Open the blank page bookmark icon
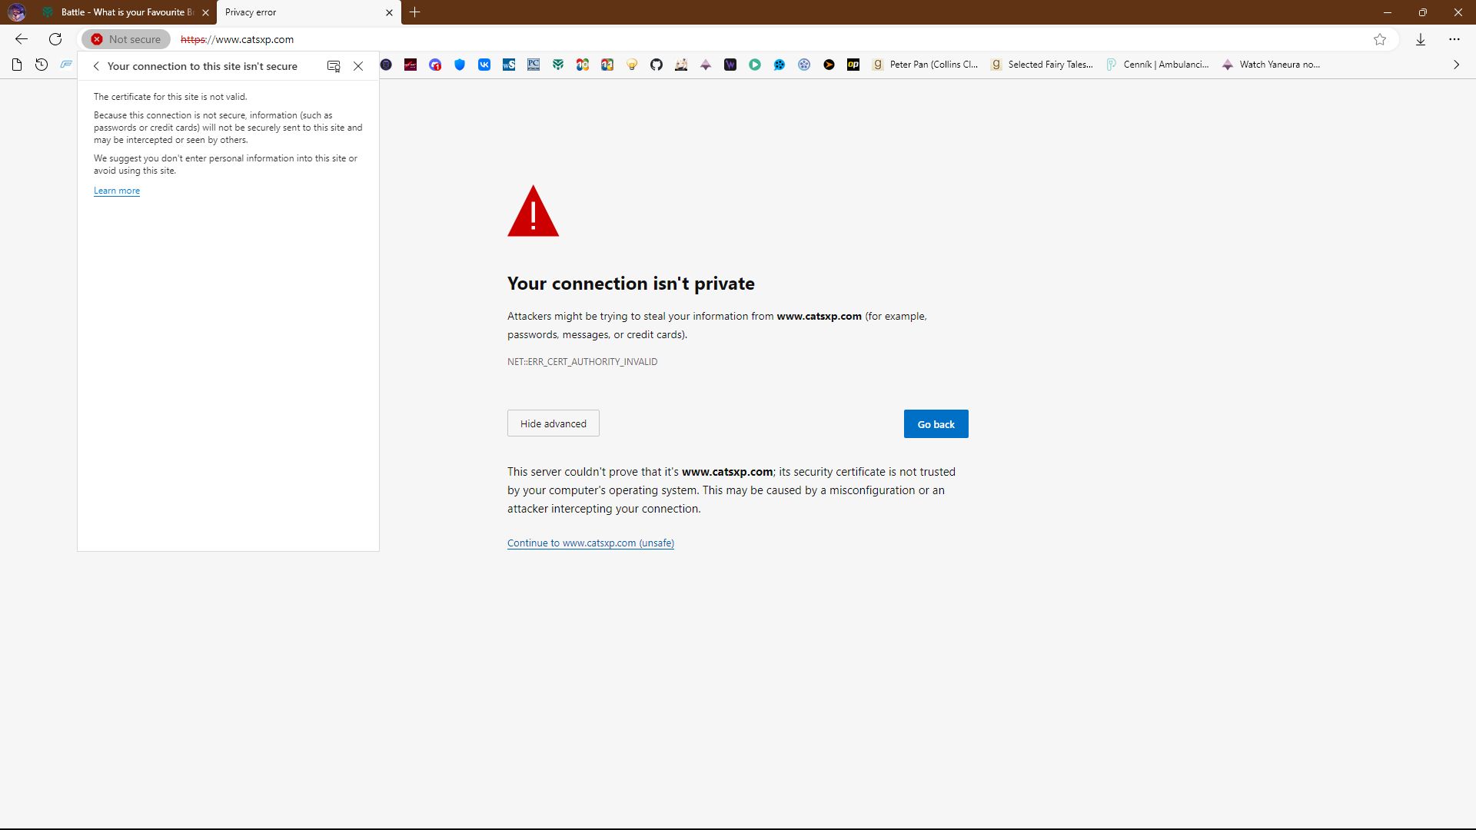Viewport: 1476px width, 830px height. click(17, 65)
